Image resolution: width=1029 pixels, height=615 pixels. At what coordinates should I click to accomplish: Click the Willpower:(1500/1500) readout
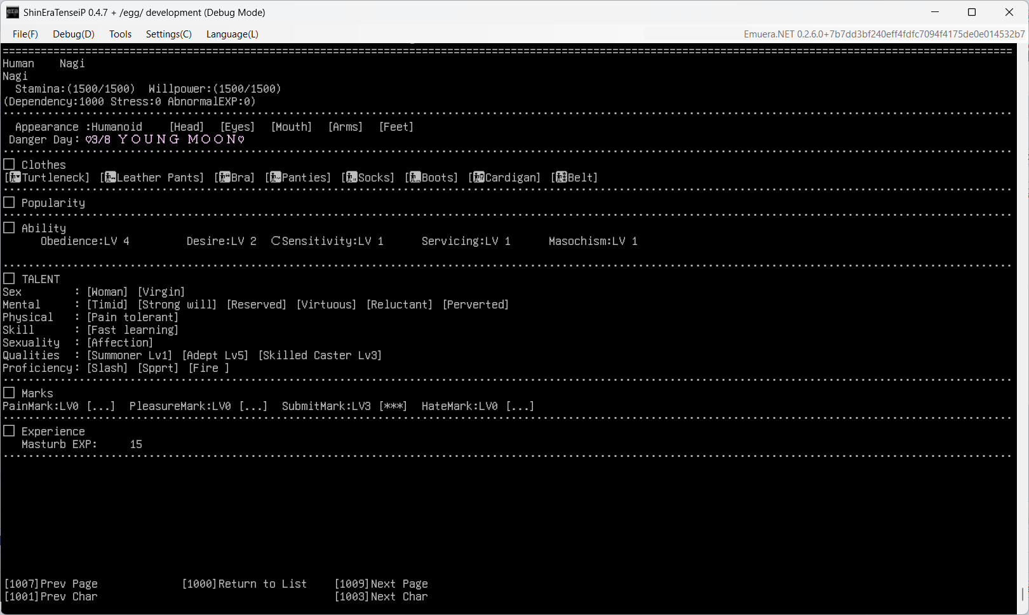[x=215, y=89]
